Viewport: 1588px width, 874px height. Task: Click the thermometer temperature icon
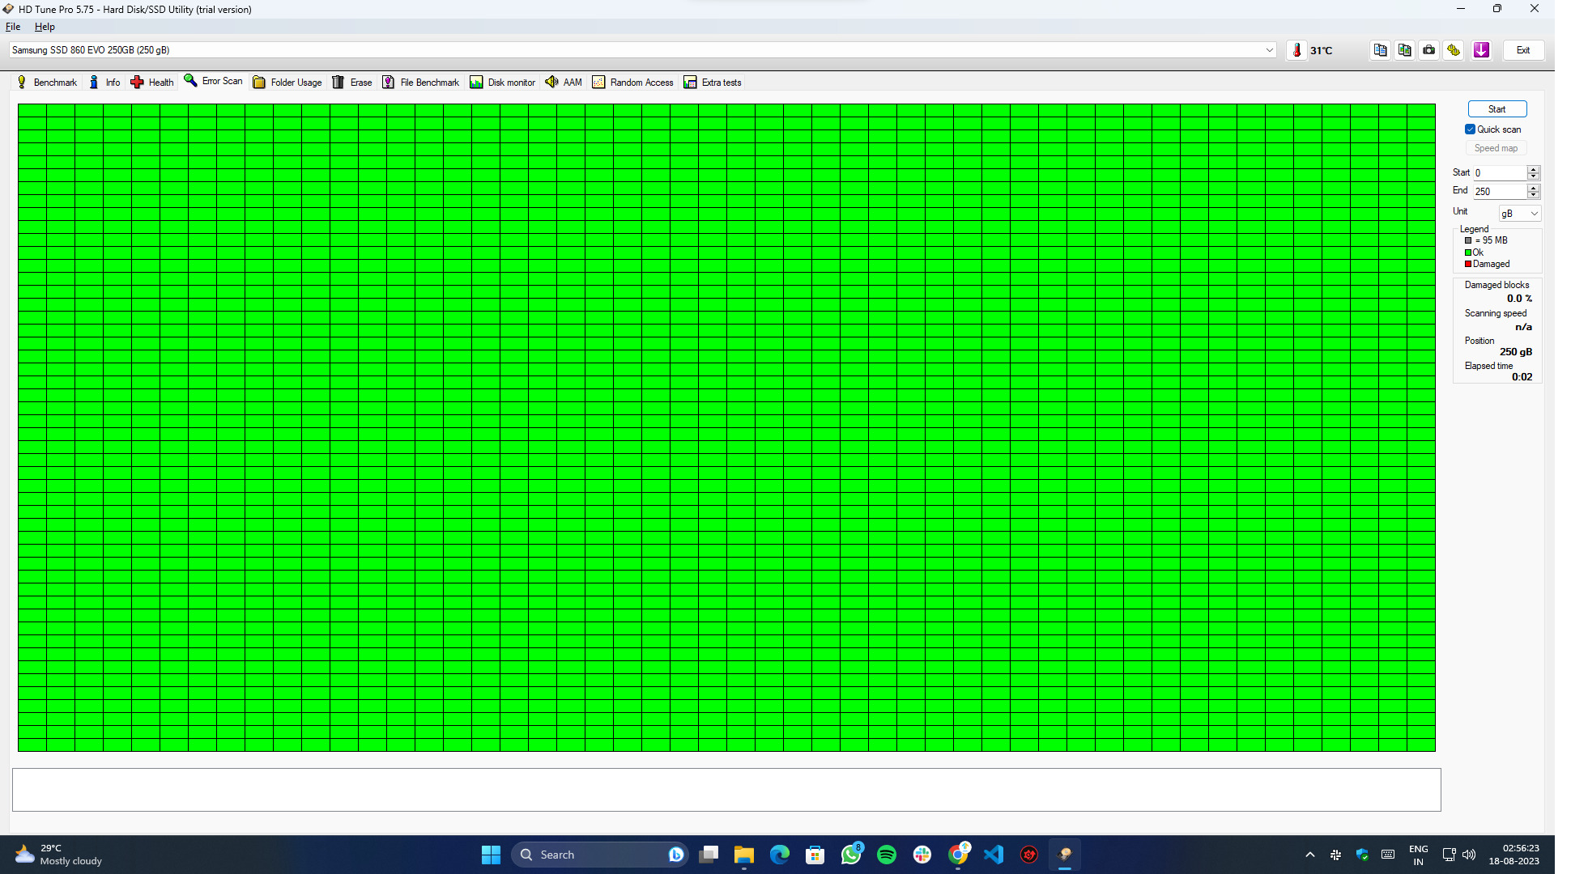1296,50
